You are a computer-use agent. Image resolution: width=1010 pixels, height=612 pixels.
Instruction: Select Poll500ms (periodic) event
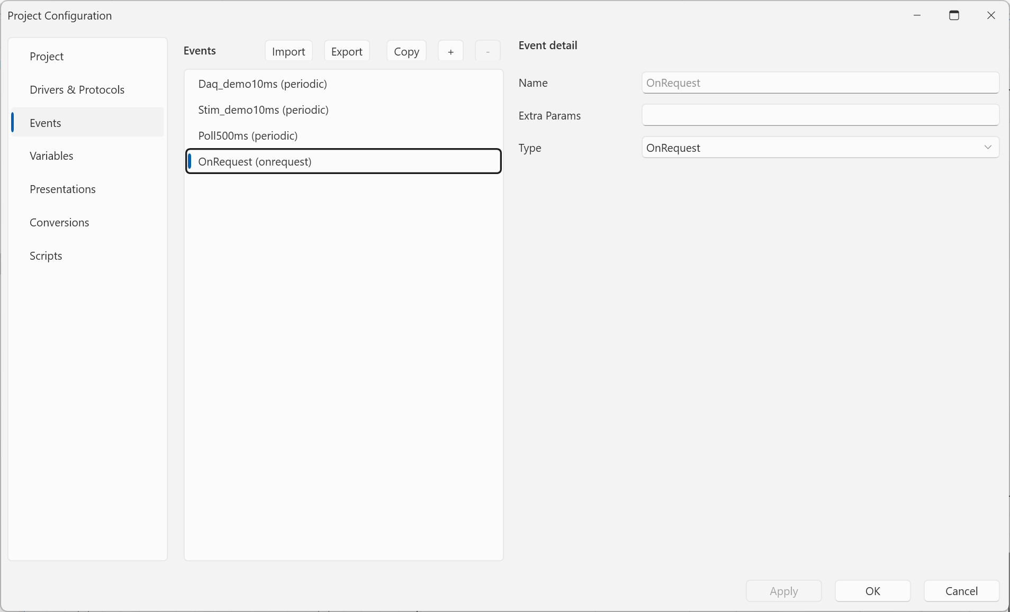[x=344, y=136]
